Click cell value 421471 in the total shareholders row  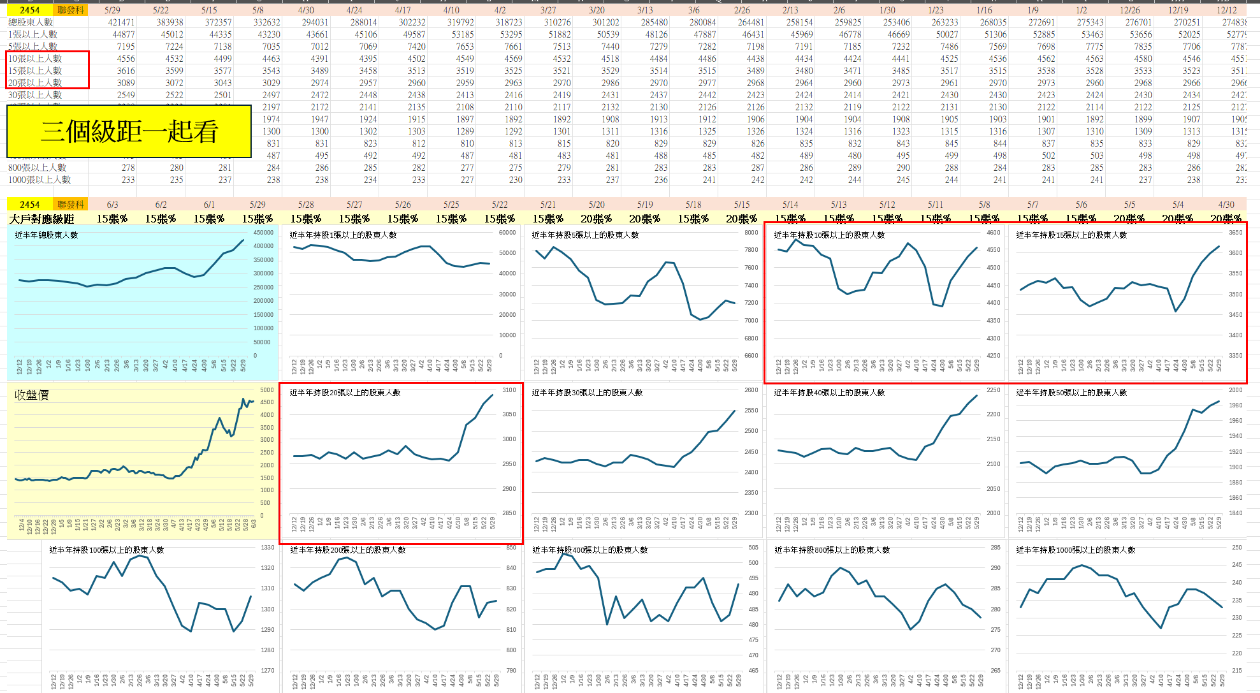(x=121, y=22)
